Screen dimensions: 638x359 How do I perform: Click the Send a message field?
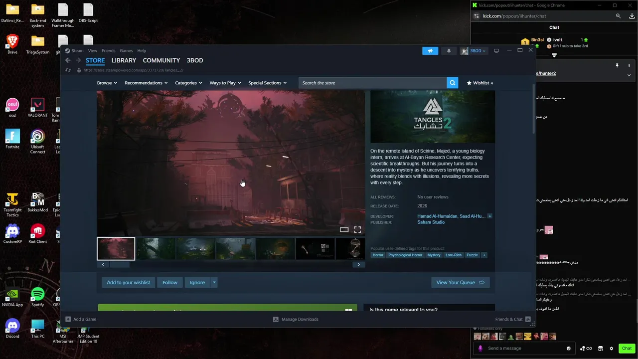click(x=524, y=348)
